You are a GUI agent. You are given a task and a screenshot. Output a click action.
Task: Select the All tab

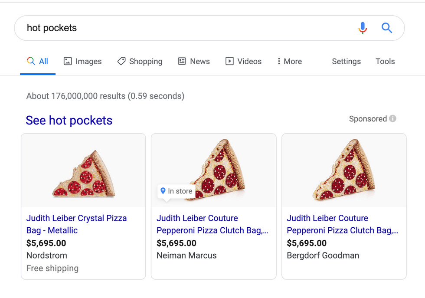(x=38, y=61)
